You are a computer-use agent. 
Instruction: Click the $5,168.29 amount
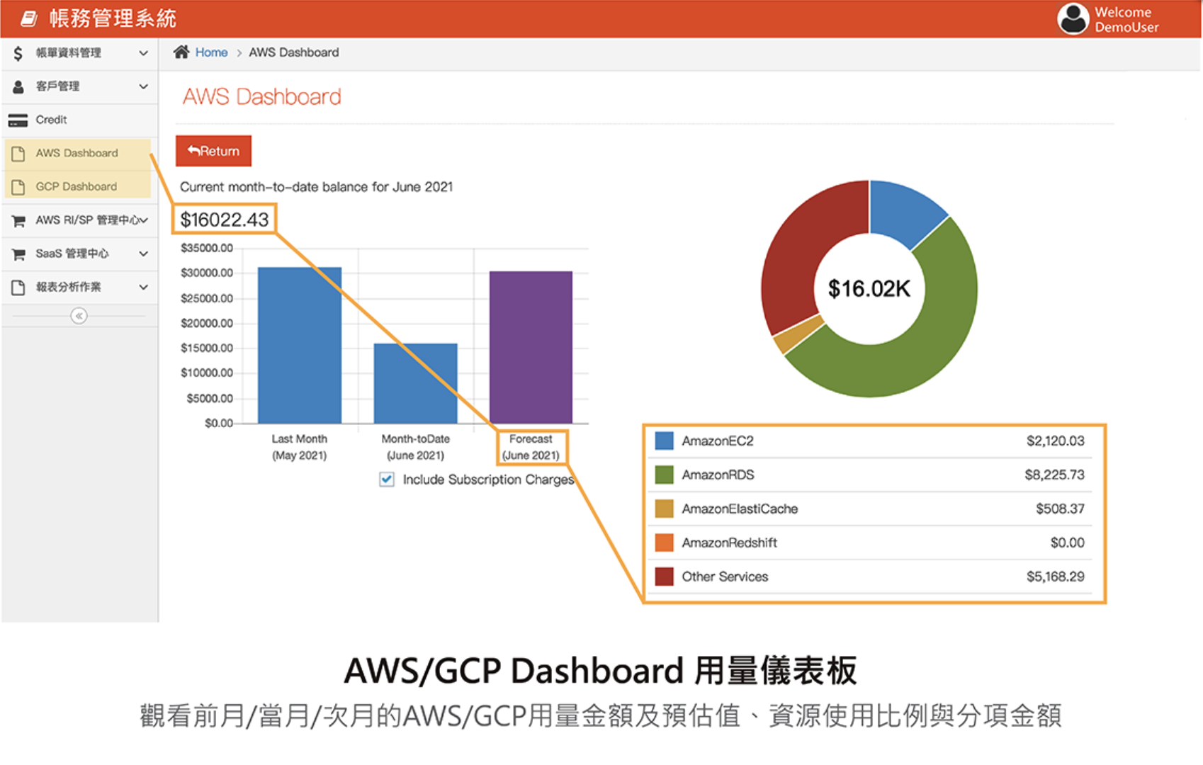1055,577
